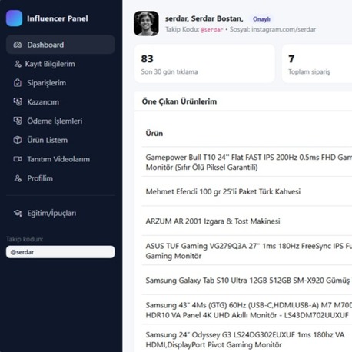Go to Kayıt Bilgilerim
352x352 pixels.
point(61,64)
